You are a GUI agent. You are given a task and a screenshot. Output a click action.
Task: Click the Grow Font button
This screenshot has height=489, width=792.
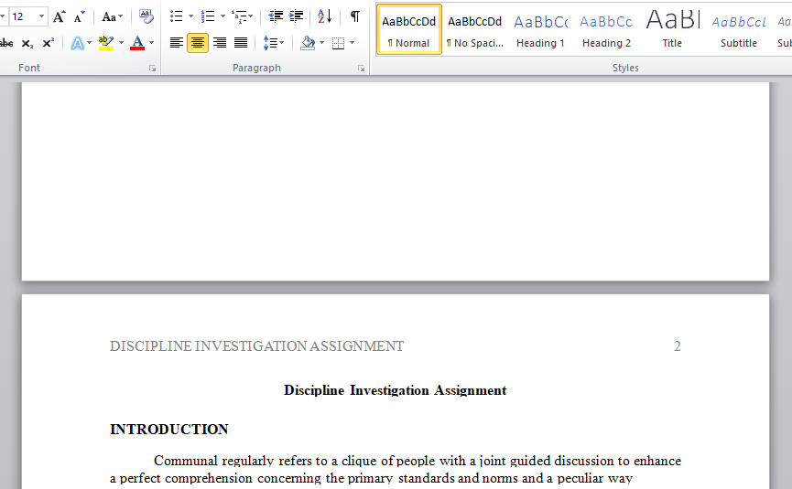(x=60, y=17)
